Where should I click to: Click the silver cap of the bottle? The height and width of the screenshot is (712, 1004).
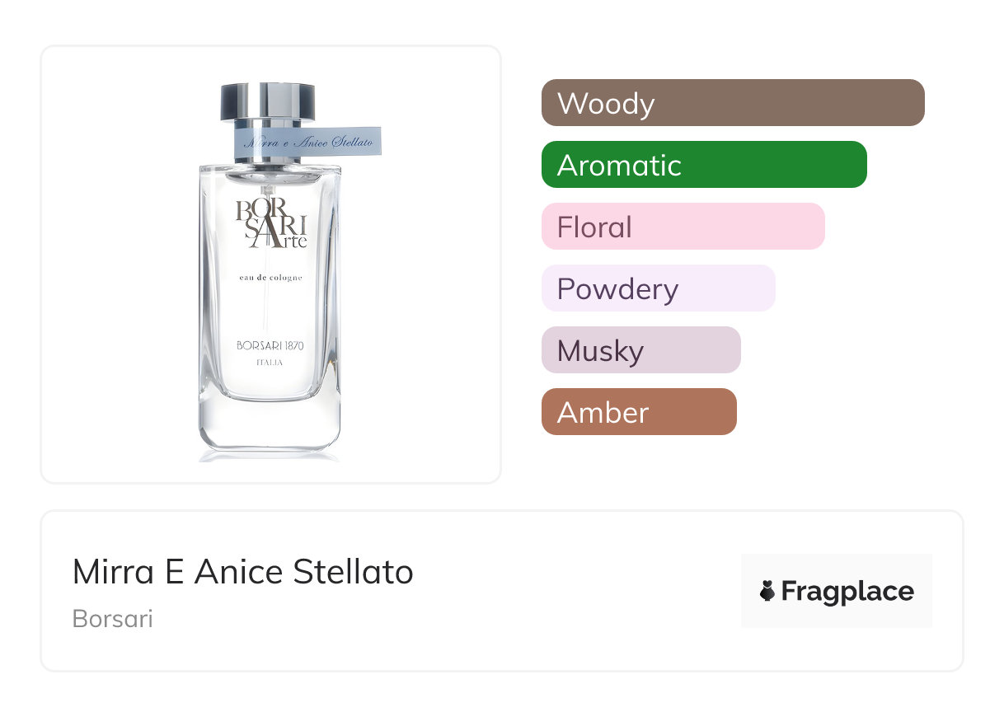click(x=267, y=101)
